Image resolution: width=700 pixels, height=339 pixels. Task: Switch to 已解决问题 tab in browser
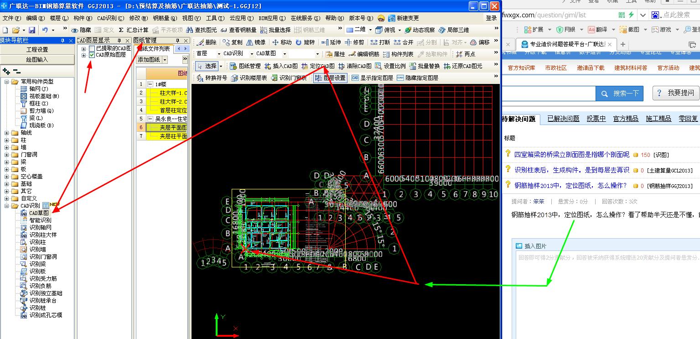pyautogui.click(x=563, y=119)
